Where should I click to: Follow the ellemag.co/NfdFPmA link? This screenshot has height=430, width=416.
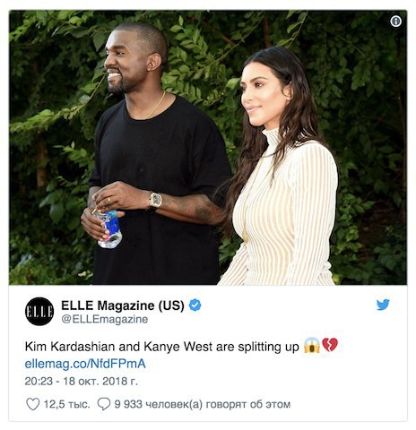pyautogui.click(x=85, y=364)
